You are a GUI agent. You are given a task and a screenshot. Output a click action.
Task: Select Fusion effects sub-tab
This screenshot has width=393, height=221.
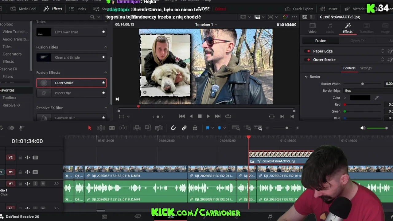[x=321, y=41]
